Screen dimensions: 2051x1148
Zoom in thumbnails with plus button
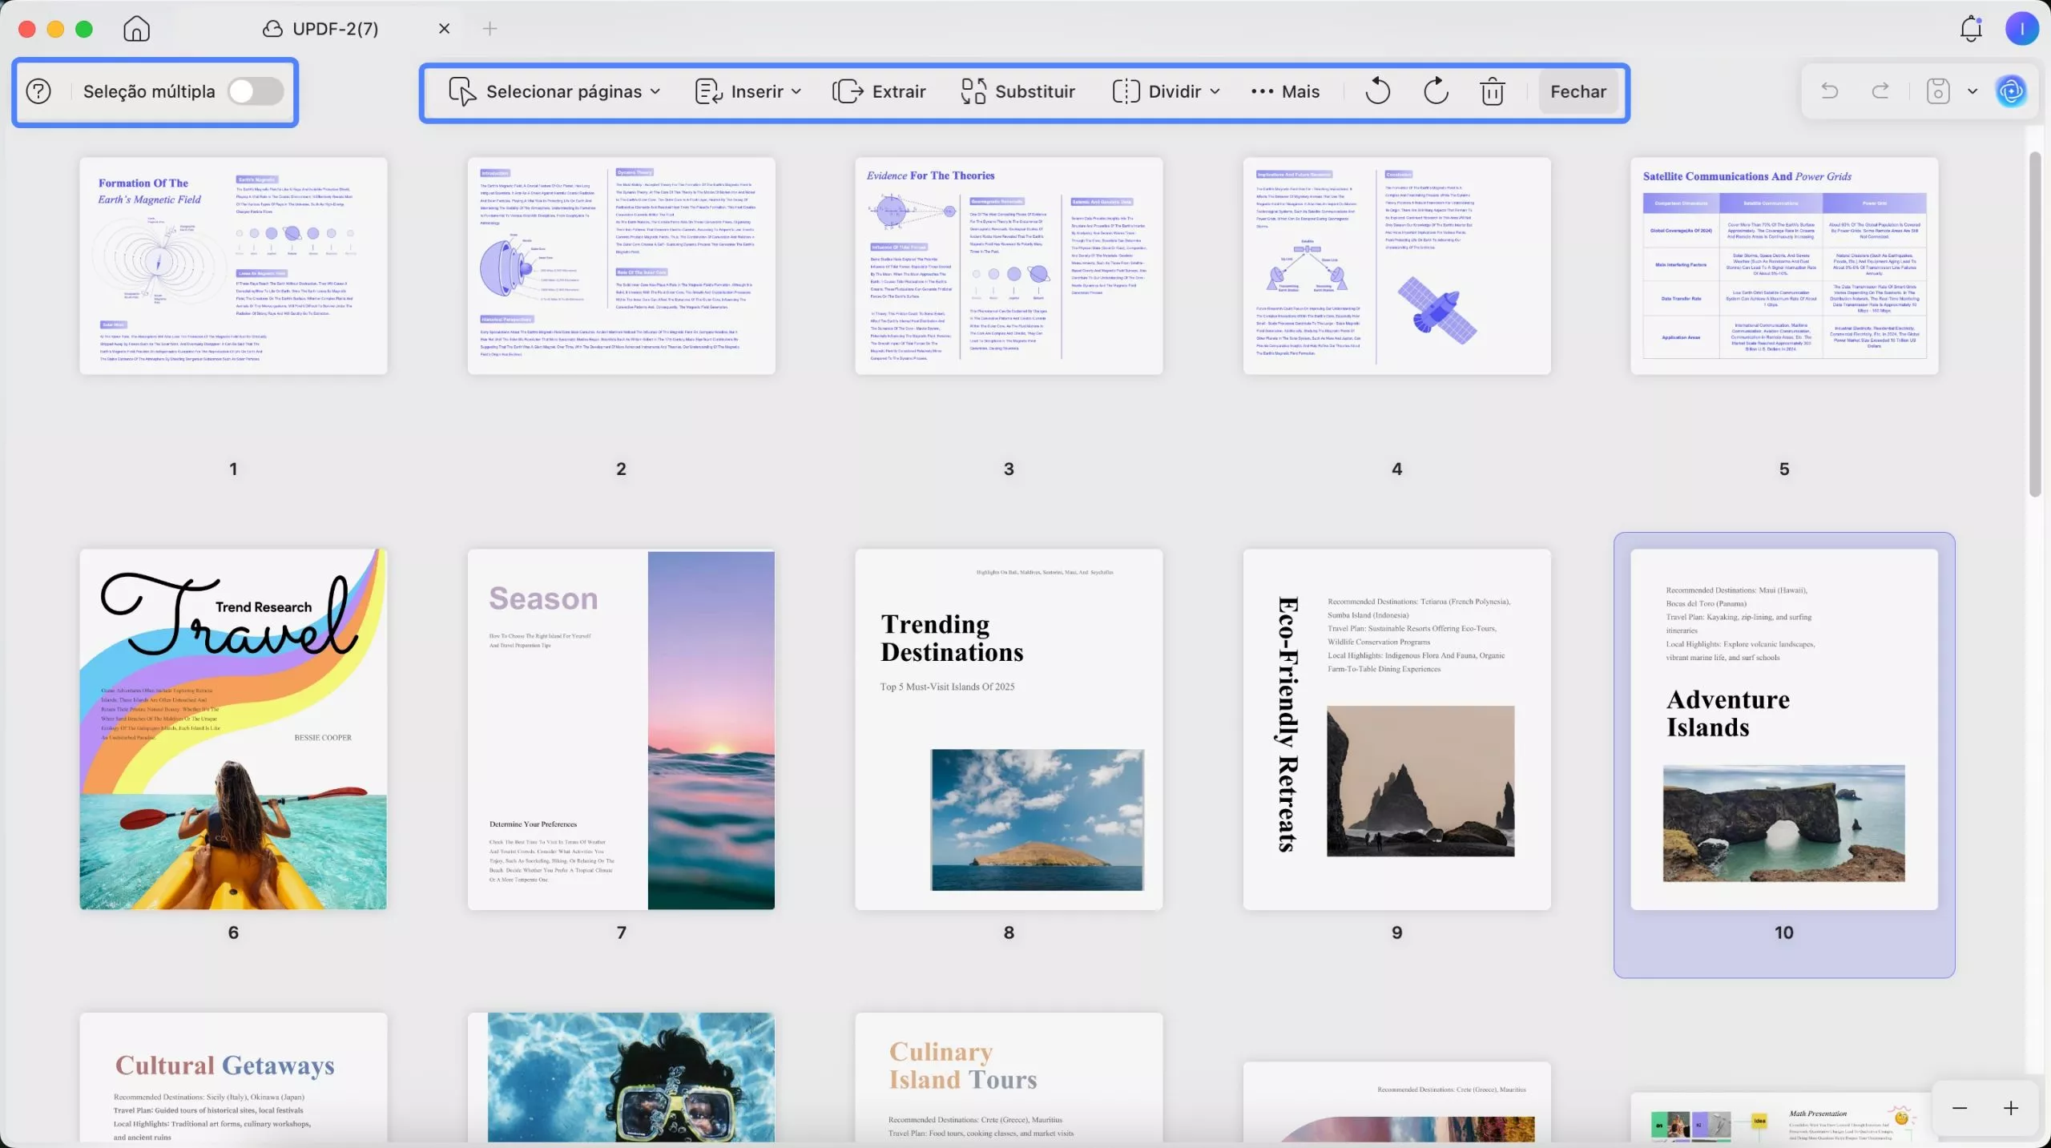coord(2011,1108)
